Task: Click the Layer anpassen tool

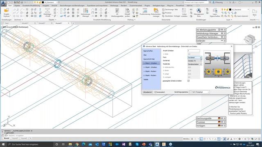Action: [x=242, y=16]
